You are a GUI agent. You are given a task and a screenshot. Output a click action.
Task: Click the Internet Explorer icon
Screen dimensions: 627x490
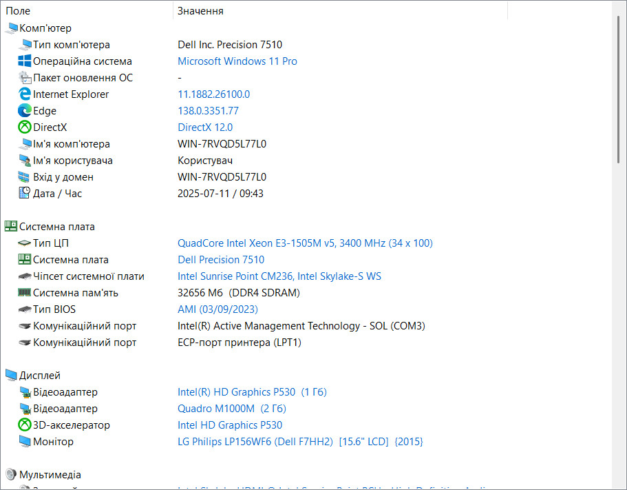click(25, 94)
